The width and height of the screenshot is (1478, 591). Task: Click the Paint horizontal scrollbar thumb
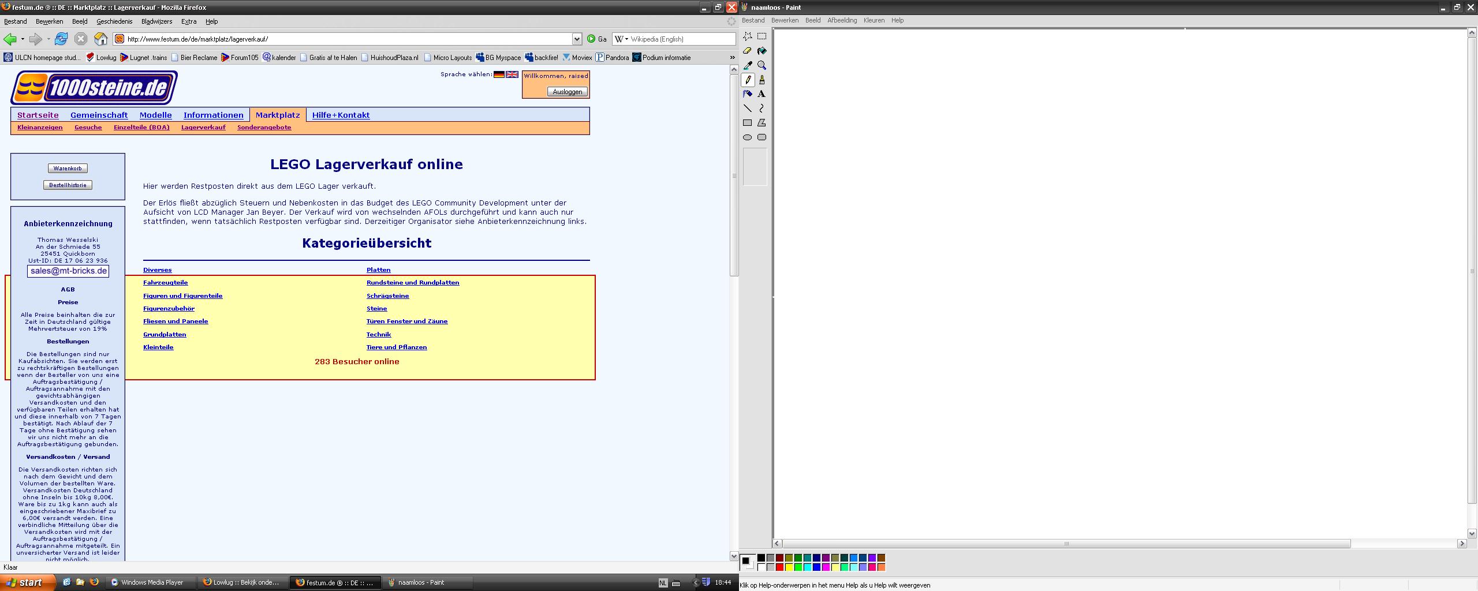coord(1066,544)
